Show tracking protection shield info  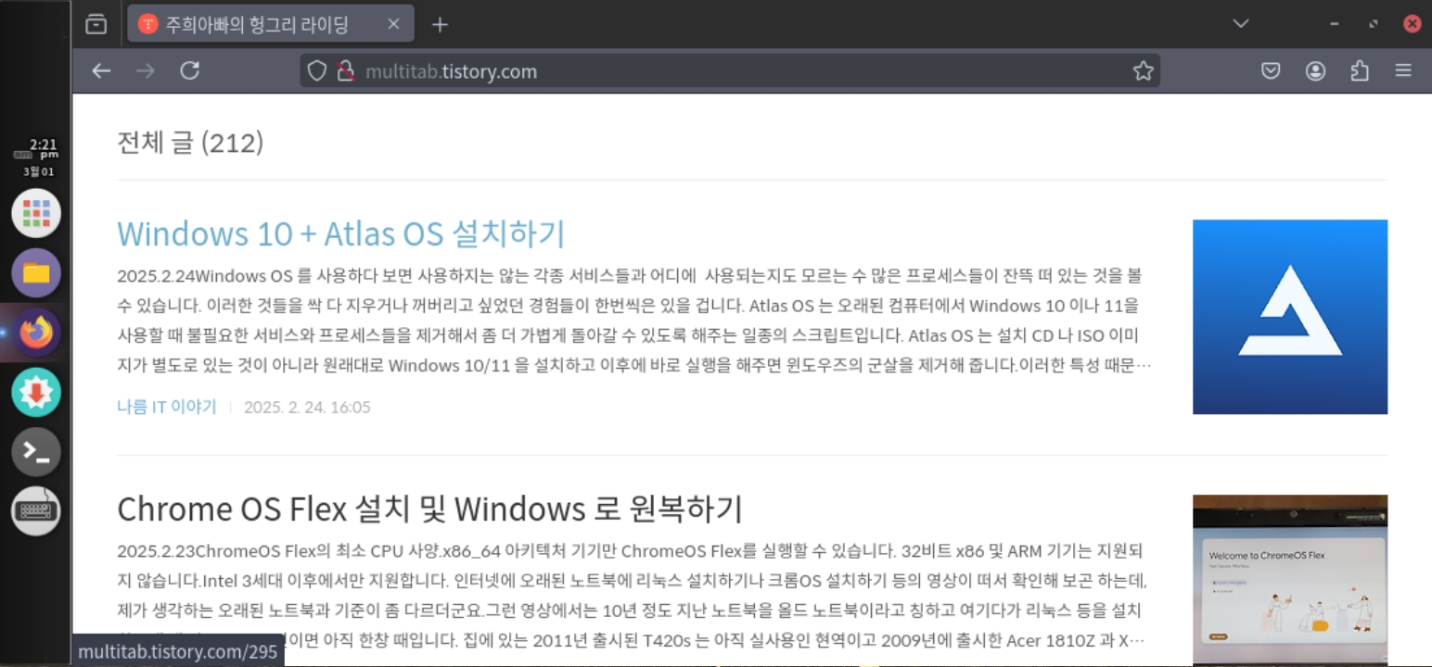click(x=316, y=71)
